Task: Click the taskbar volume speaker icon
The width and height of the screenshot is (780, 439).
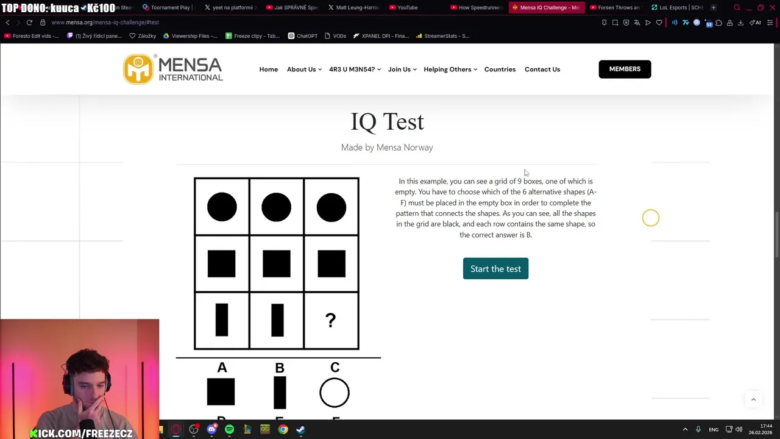Action: [x=739, y=429]
